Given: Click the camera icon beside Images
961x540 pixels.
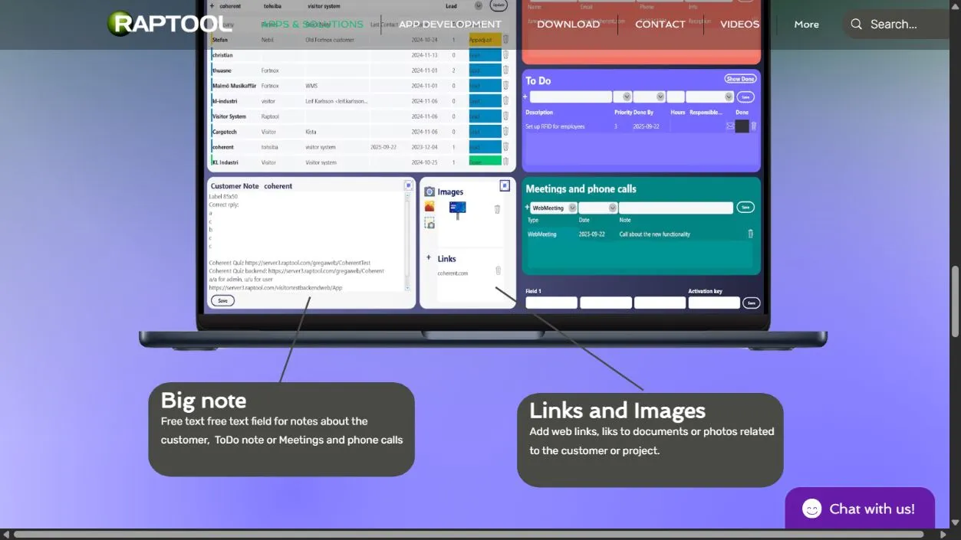Looking at the screenshot, I should (429, 192).
